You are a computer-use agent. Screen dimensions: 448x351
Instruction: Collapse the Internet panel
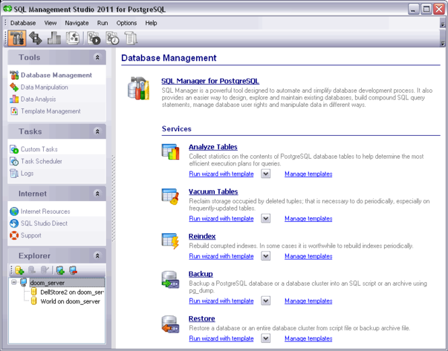[98, 194]
